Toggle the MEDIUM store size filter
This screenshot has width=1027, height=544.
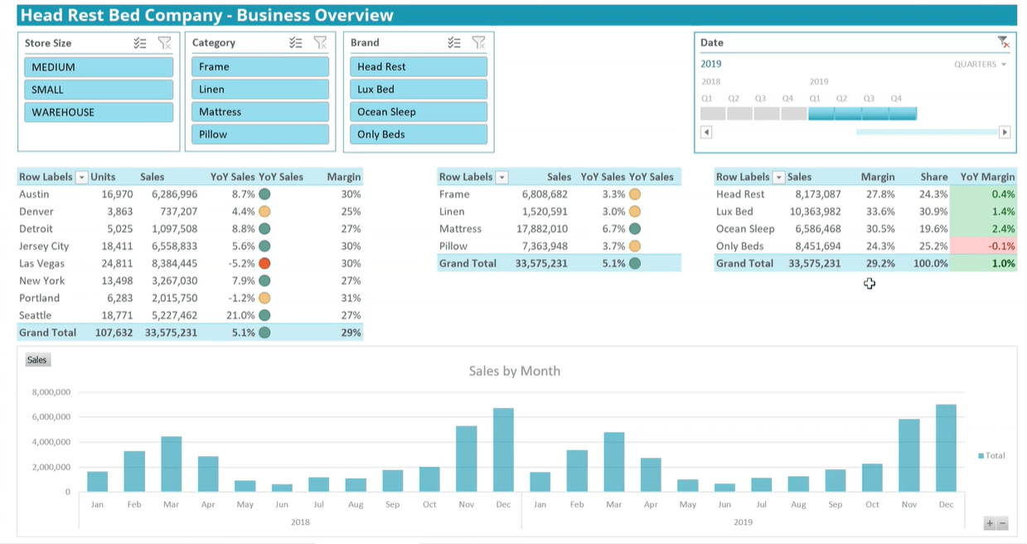point(99,67)
